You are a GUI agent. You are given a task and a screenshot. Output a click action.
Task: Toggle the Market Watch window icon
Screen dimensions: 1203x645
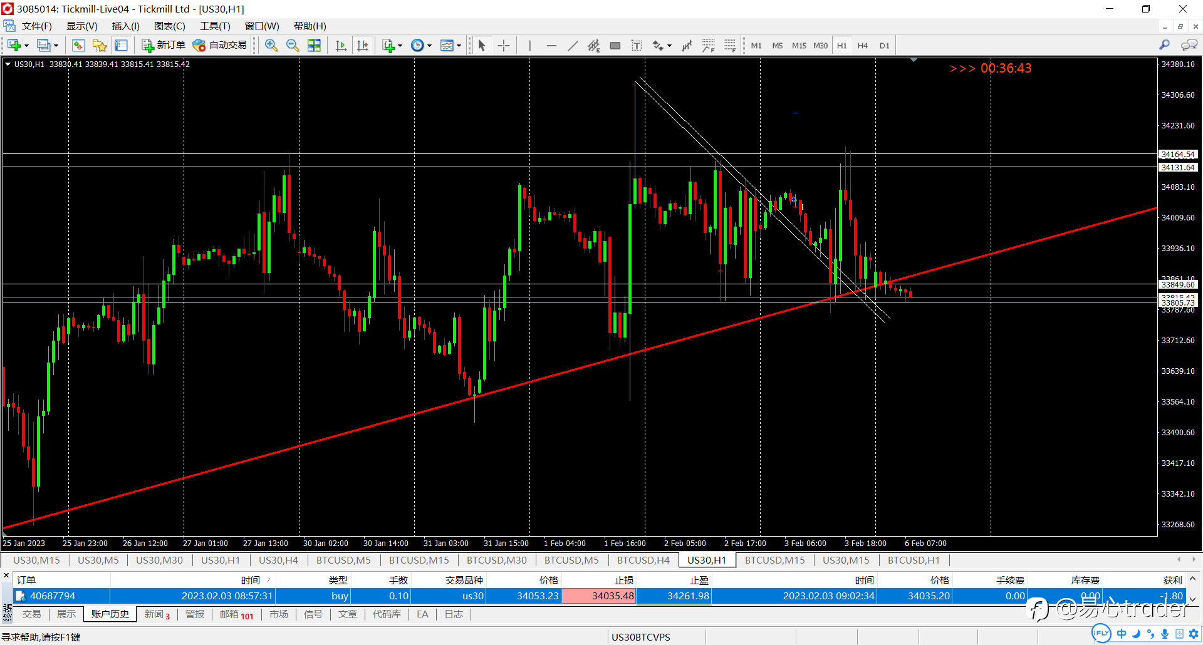(x=78, y=45)
